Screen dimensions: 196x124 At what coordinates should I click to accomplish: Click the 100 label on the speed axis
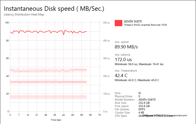tap(7, 23)
